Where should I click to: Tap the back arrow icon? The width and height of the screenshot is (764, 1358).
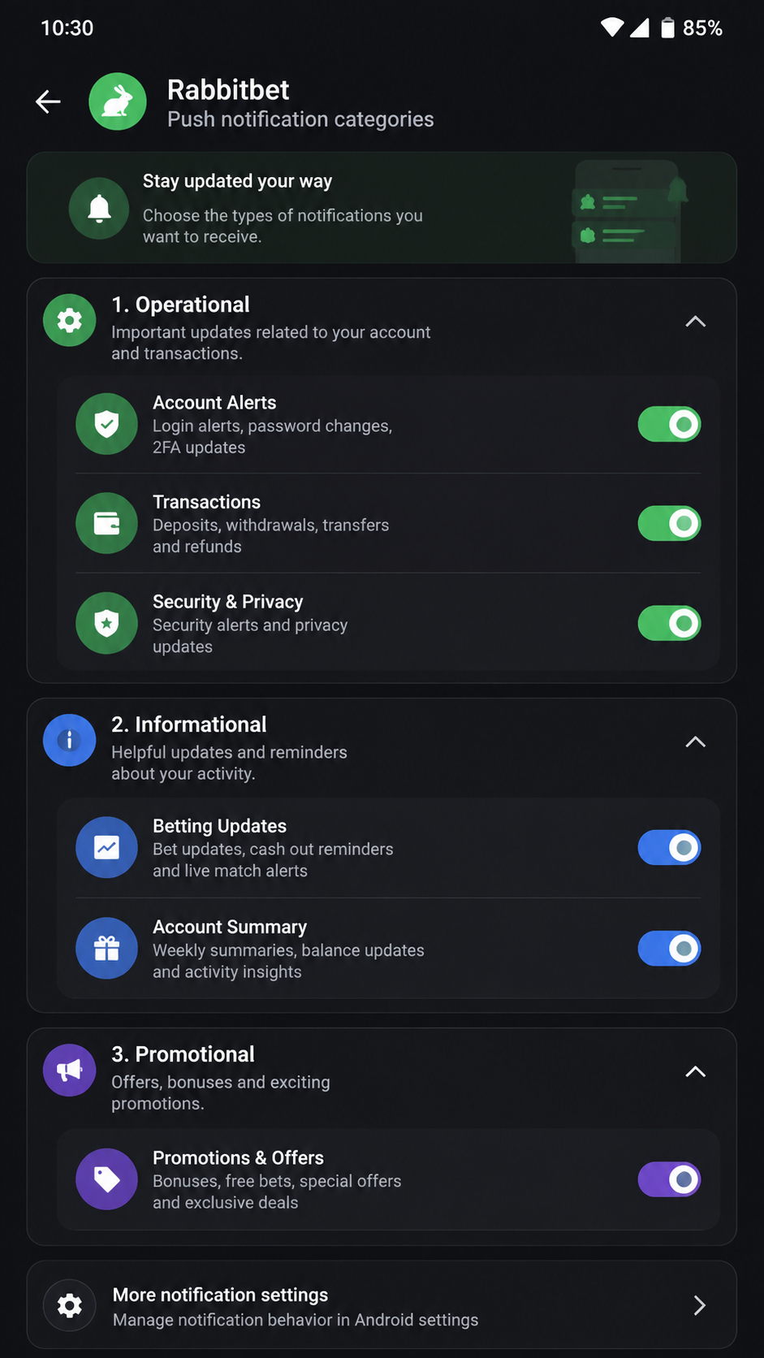[x=49, y=102]
